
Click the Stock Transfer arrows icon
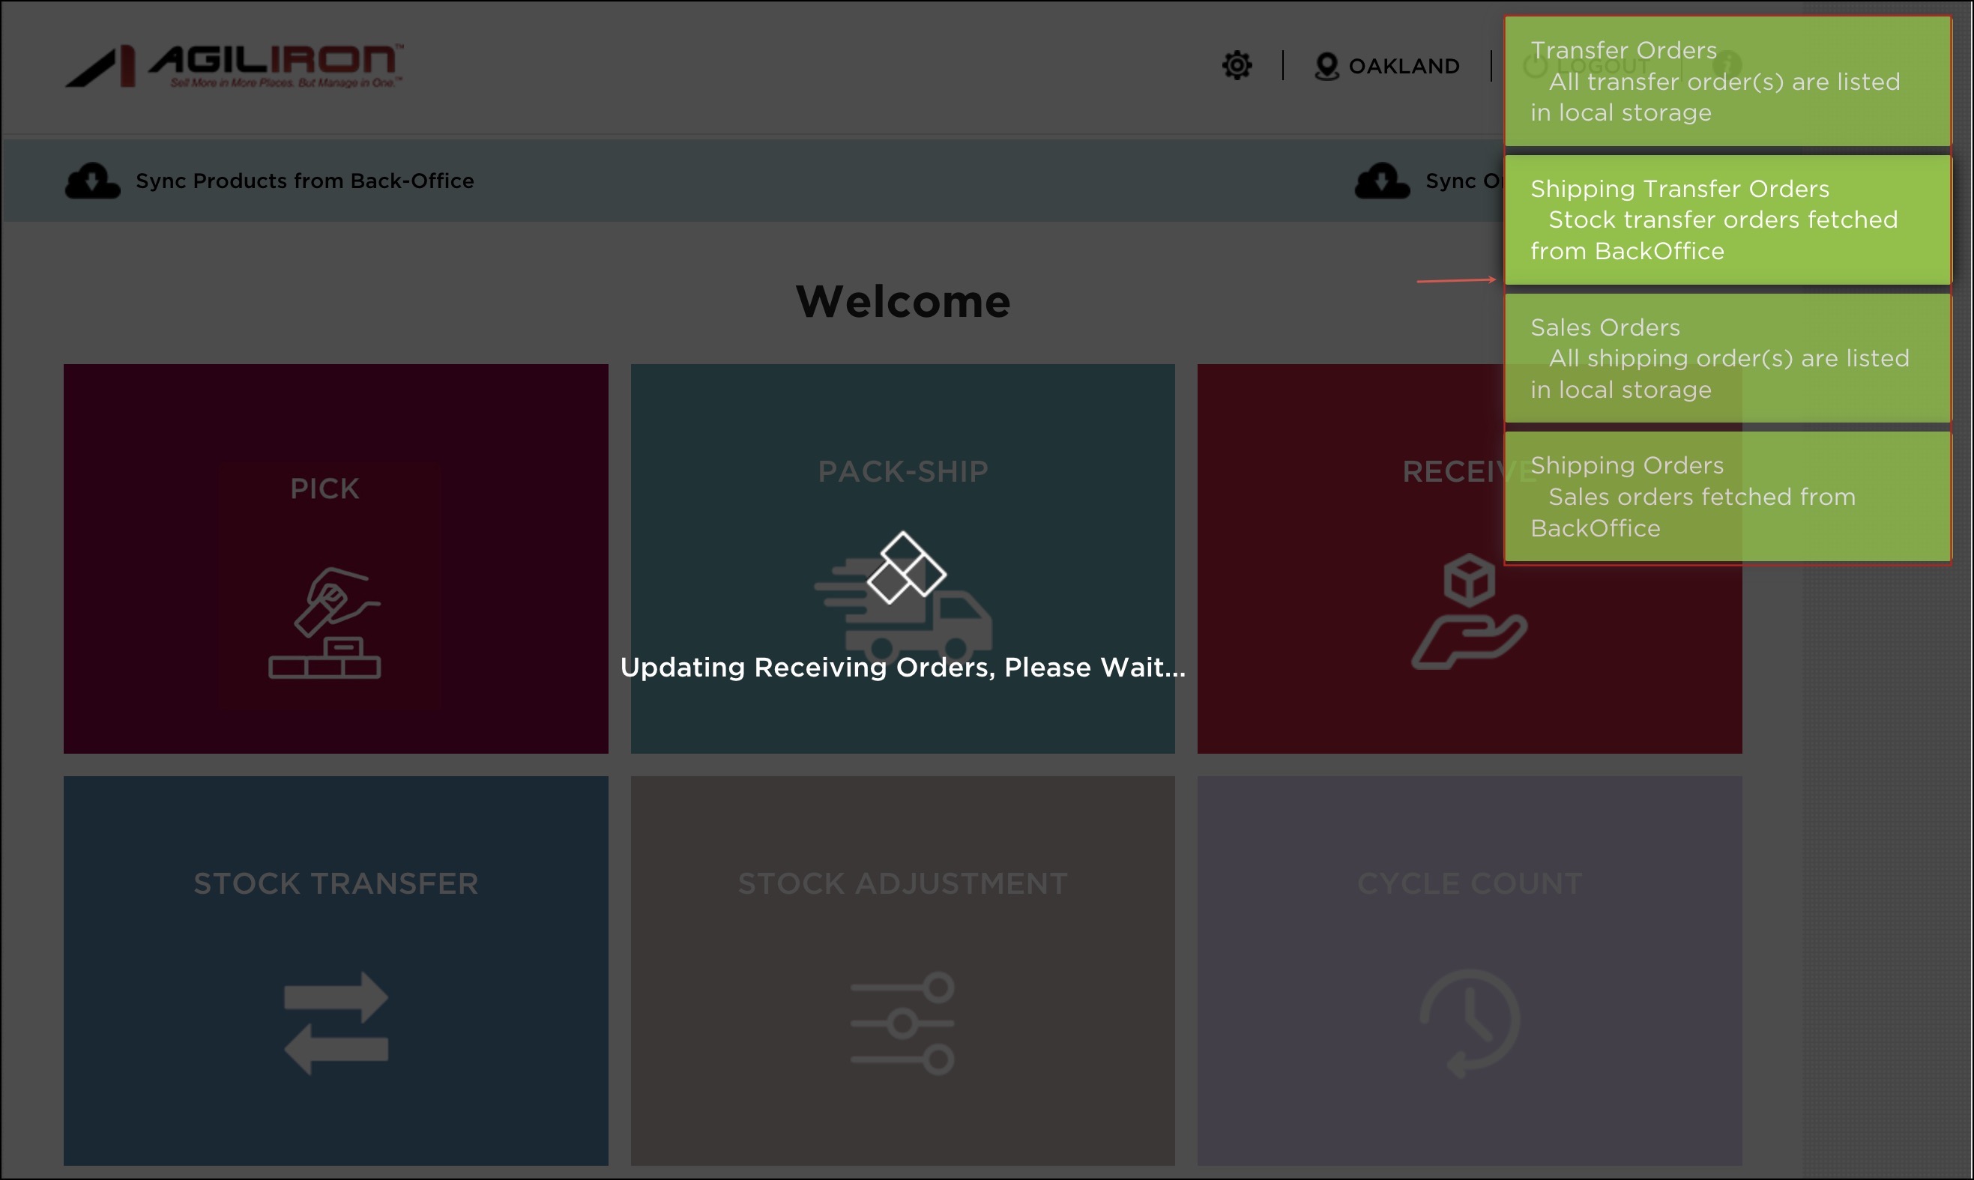(336, 1023)
